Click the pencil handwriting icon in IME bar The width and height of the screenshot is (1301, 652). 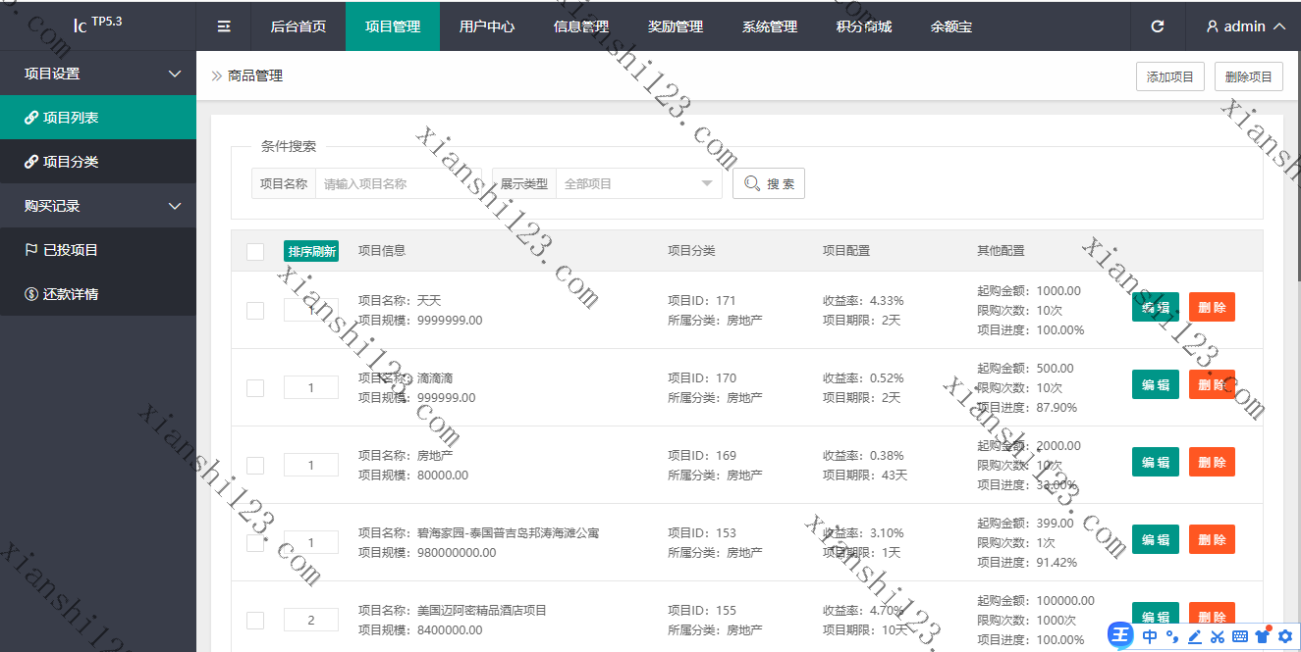click(1194, 636)
